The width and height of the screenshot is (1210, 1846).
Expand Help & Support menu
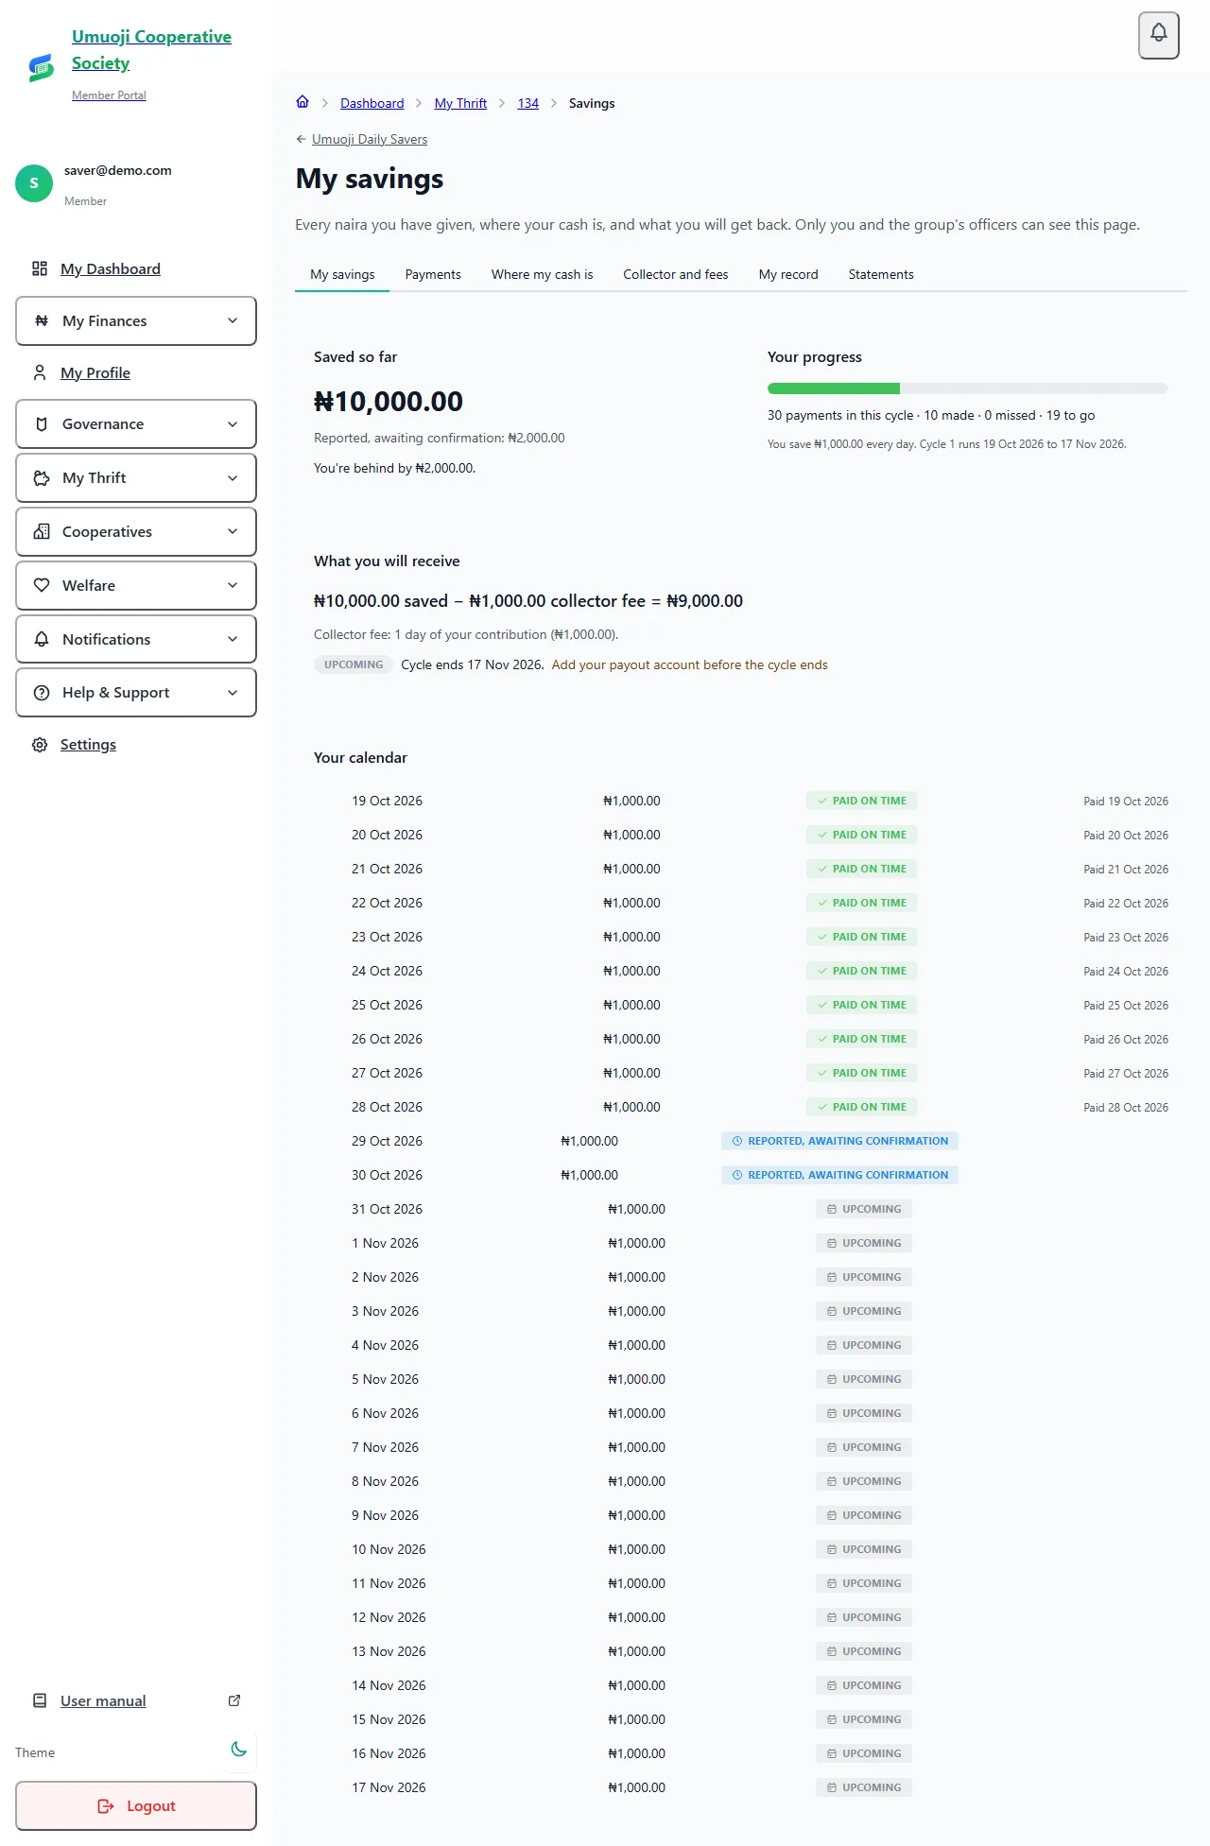click(x=136, y=693)
